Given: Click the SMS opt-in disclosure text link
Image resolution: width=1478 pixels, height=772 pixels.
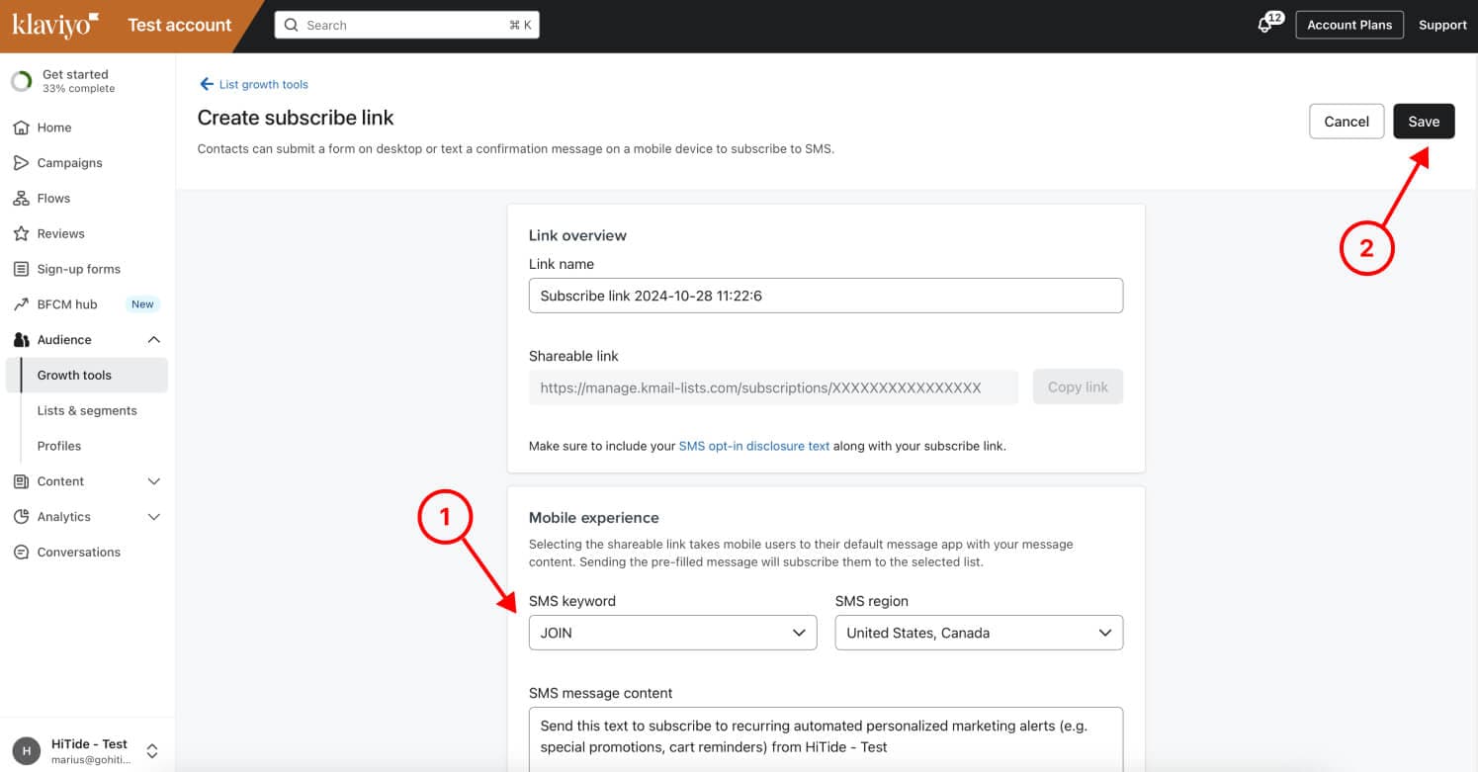Looking at the screenshot, I should click(753, 446).
